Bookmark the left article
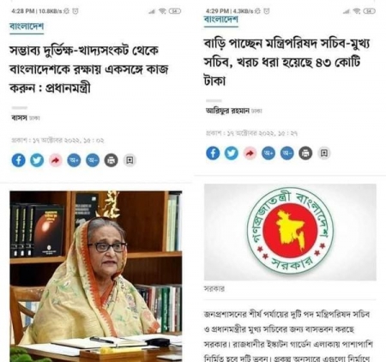This screenshot has width=386, height=362. pyautogui.click(x=130, y=160)
